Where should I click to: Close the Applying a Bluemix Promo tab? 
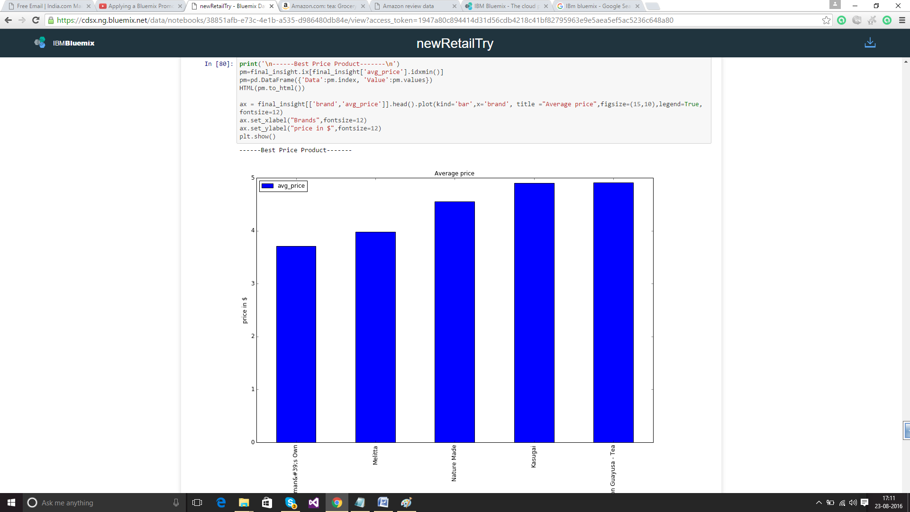[180, 6]
